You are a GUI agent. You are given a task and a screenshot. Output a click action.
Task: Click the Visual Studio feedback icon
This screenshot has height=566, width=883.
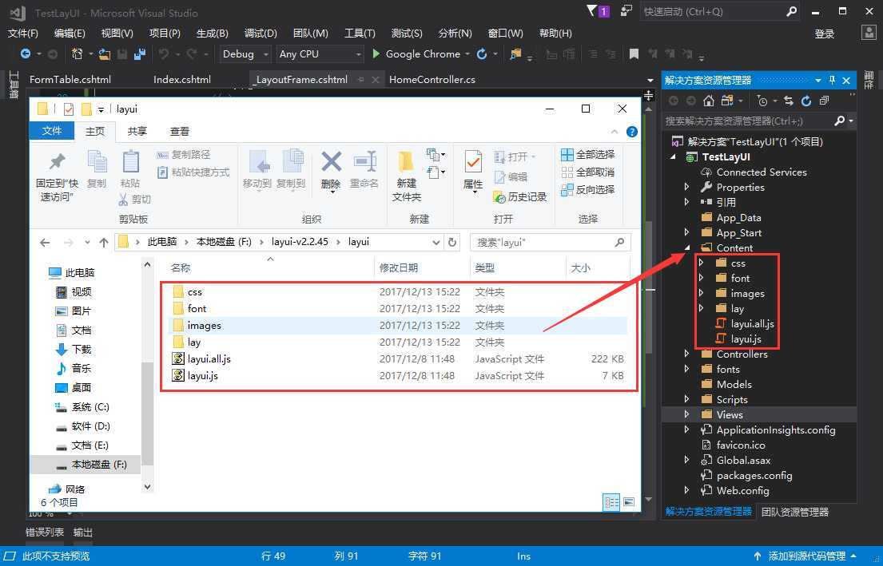click(626, 11)
